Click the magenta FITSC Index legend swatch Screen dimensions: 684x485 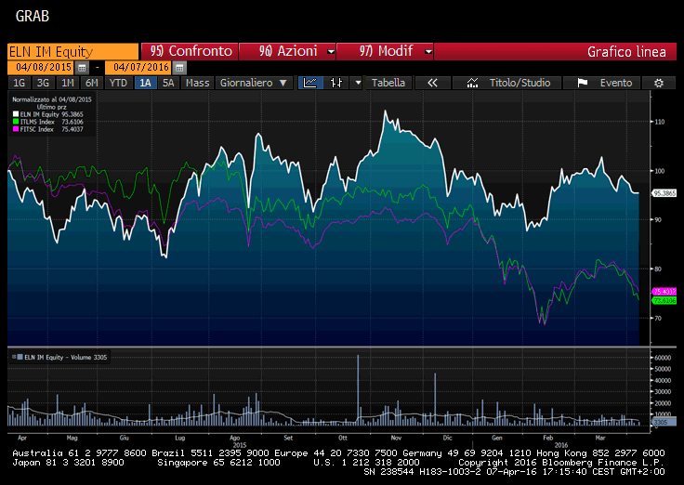pyautogui.click(x=16, y=129)
